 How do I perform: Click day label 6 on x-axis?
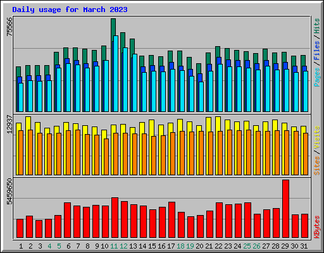click(68, 246)
